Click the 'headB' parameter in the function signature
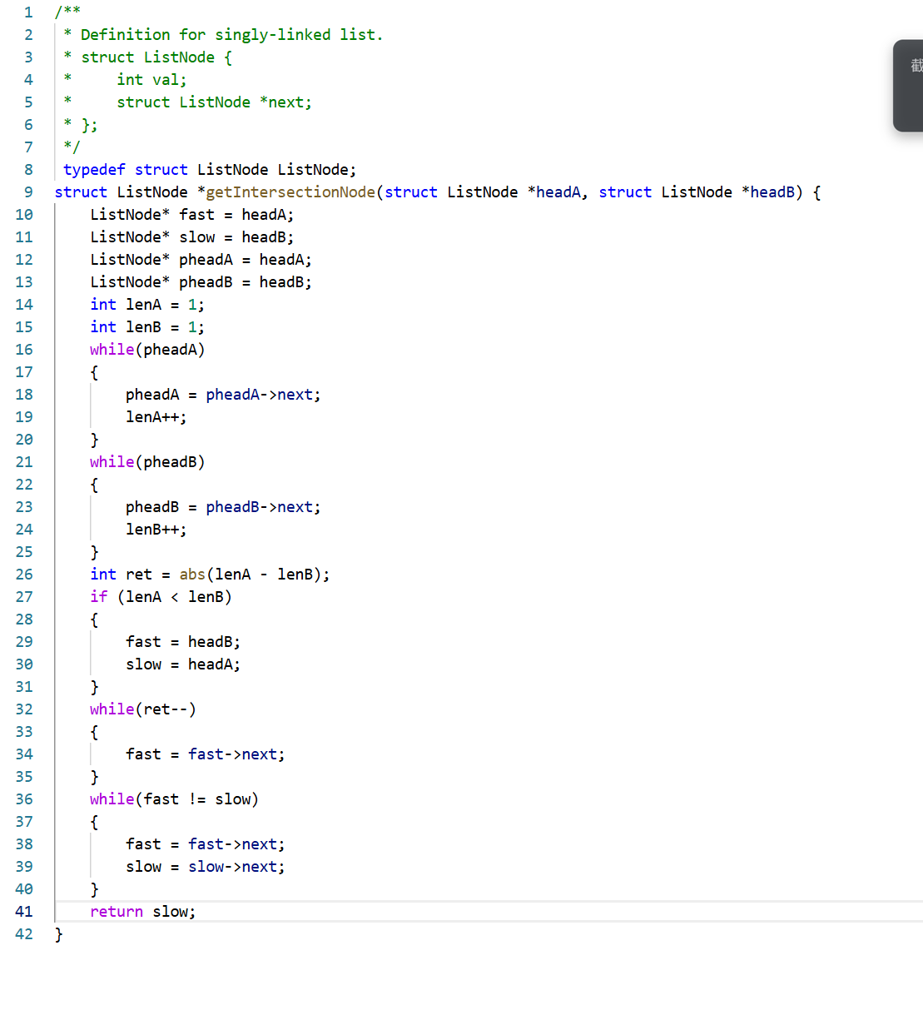This screenshot has height=1030, width=923. tap(772, 192)
